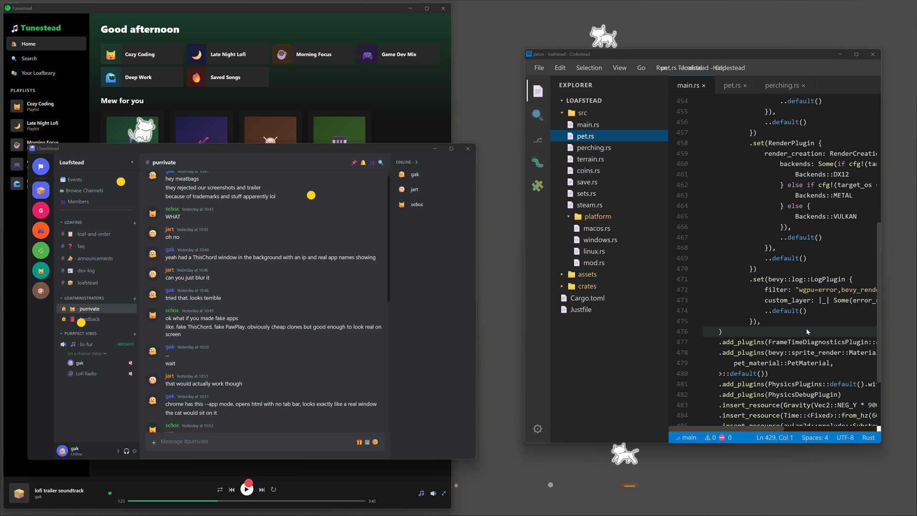The height and width of the screenshot is (516, 917).
Task: Open pinned messages in purrivate channel
Action: (x=354, y=162)
